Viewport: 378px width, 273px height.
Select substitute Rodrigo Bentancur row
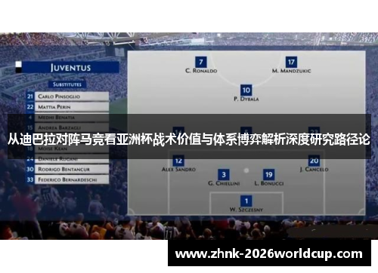point(72,169)
